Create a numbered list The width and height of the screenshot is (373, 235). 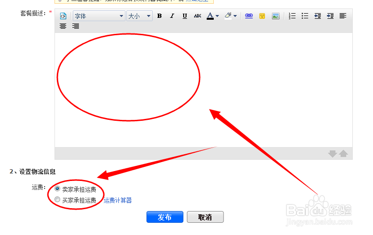coord(292,16)
